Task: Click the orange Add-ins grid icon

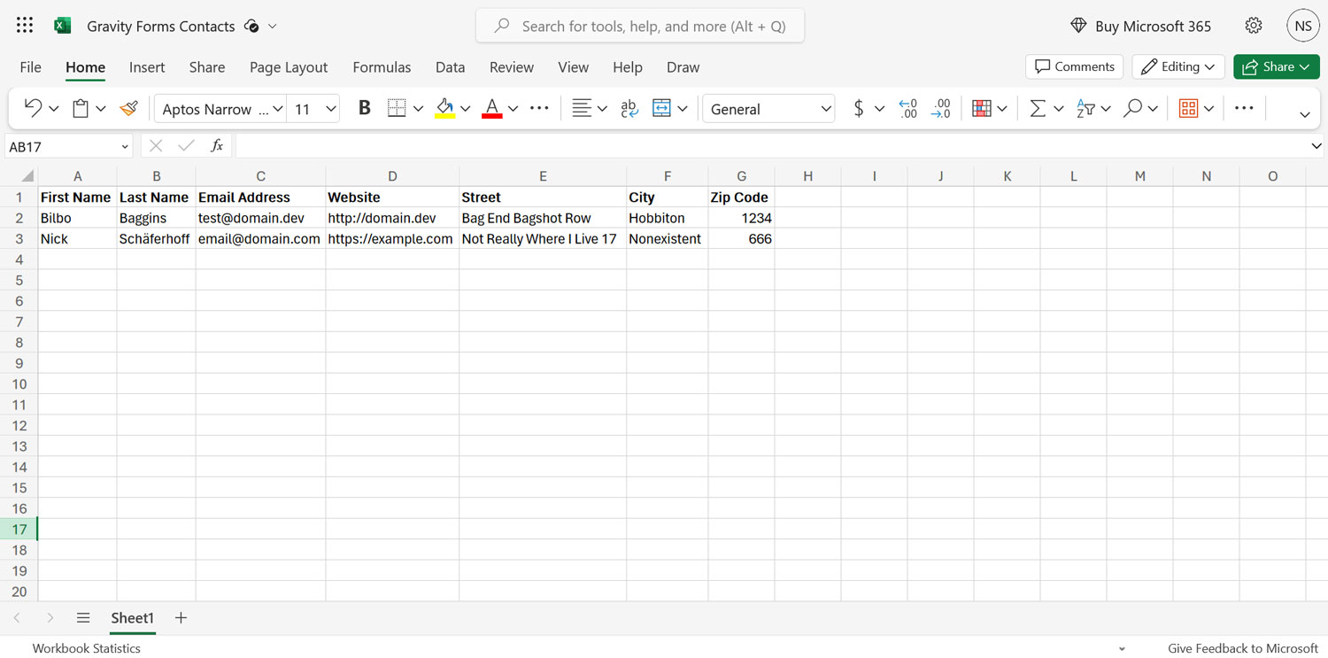Action: click(x=1188, y=108)
